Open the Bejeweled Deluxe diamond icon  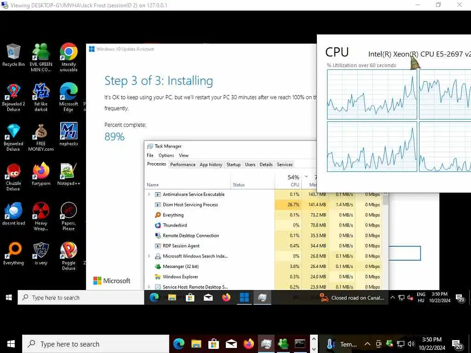coord(13,137)
